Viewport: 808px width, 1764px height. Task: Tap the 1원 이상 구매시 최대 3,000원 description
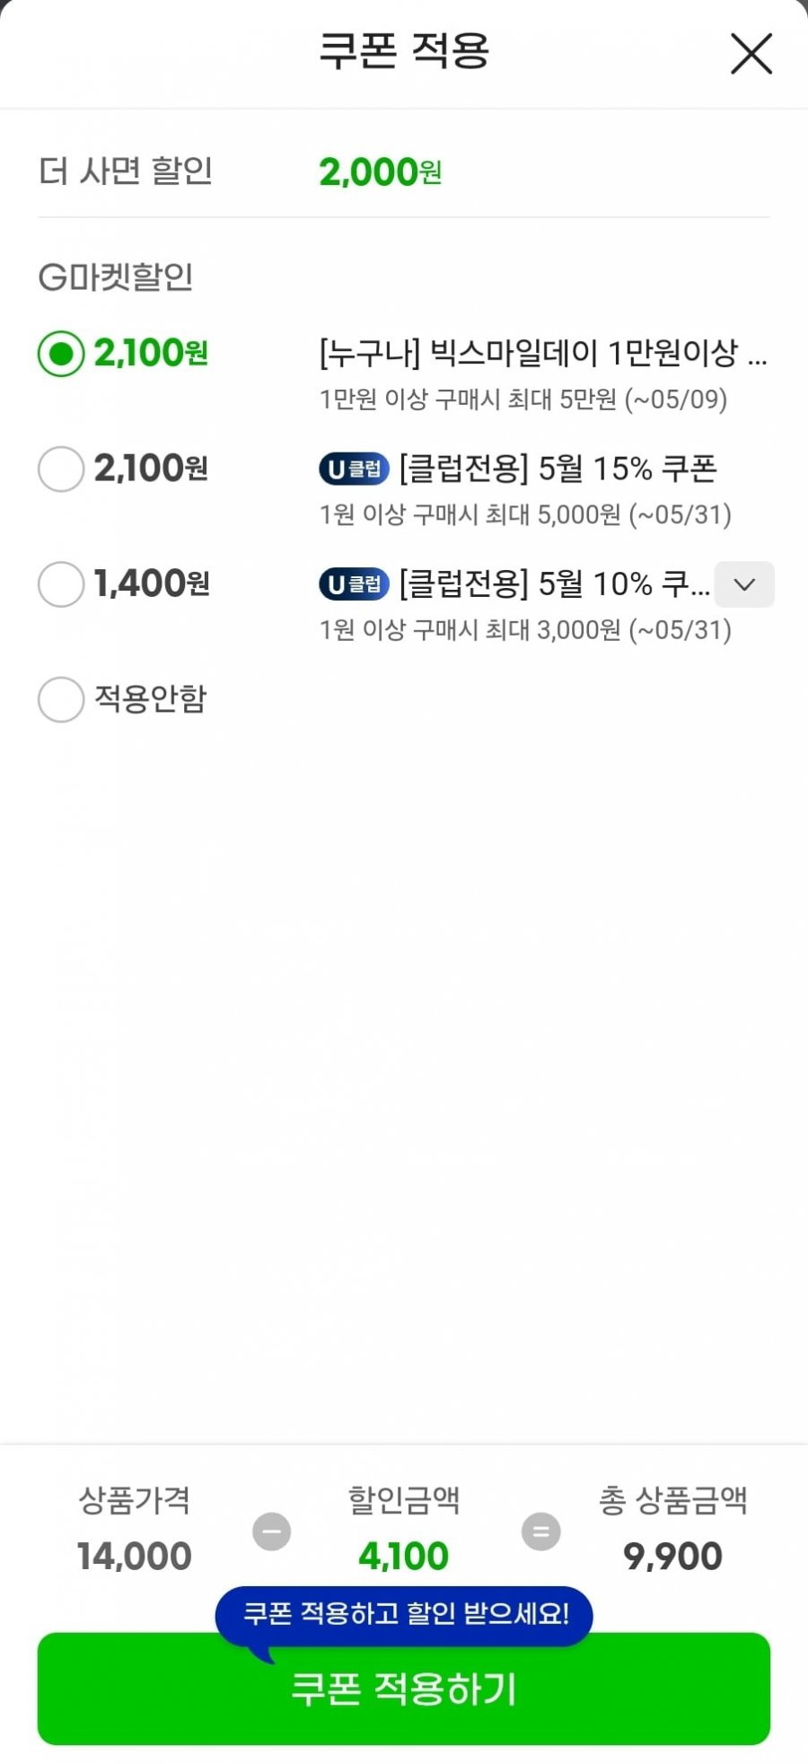525,630
